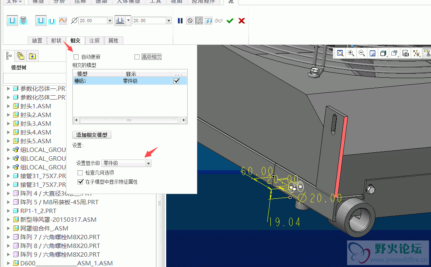Switch to attached preview mode
Image resolution: width=431 pixels, height=267 pixels.
tap(208, 21)
